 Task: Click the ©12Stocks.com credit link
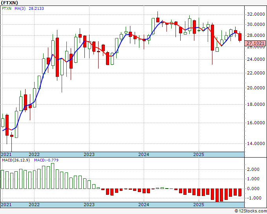coord(251,211)
